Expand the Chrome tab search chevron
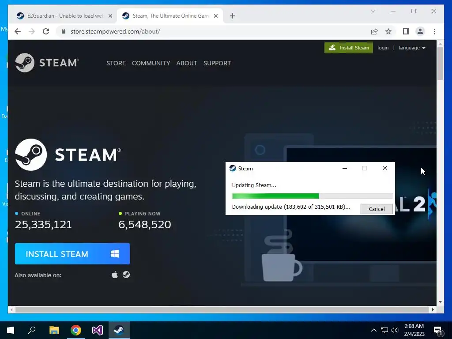 click(373, 11)
